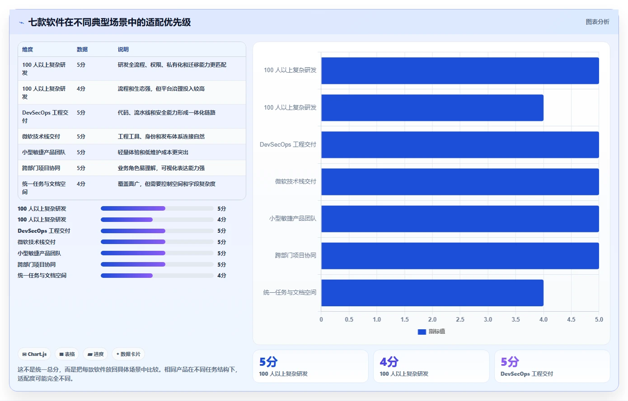Click the 3.5 tick label on the x-axis
This screenshot has height=401, width=628.
516,319
